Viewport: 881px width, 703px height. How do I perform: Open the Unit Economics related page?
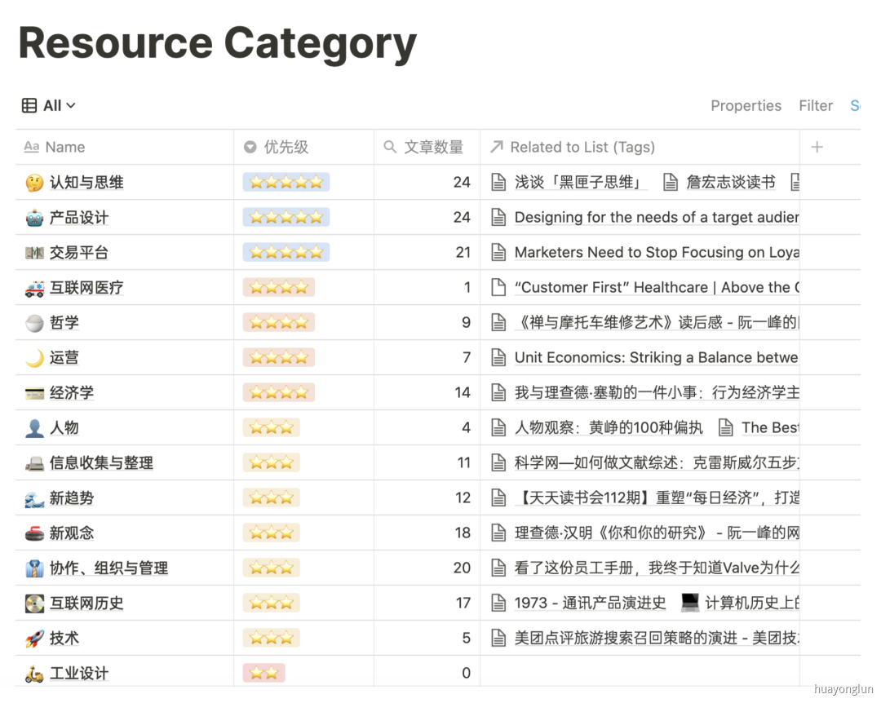click(x=656, y=358)
